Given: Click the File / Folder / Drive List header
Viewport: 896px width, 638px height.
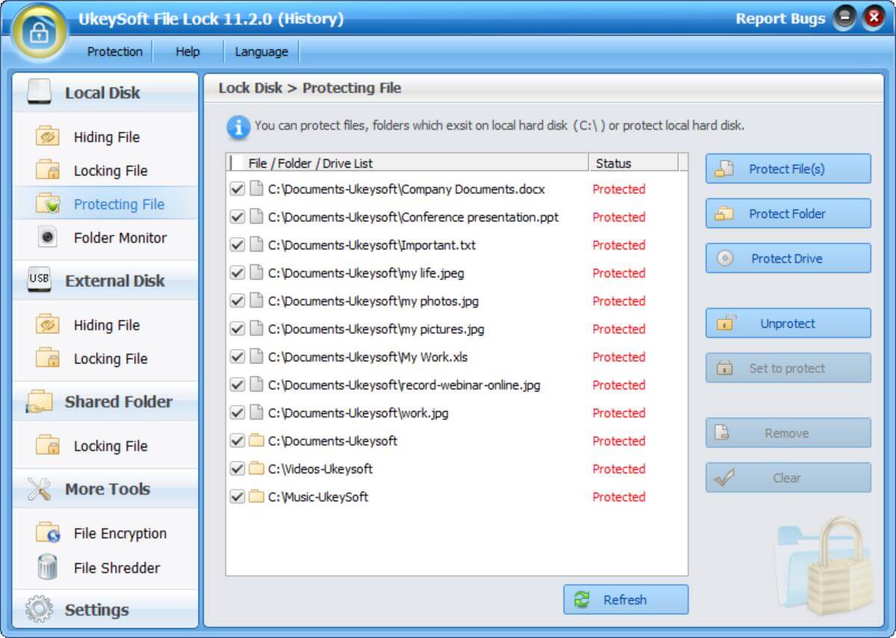Looking at the screenshot, I should coord(408,163).
